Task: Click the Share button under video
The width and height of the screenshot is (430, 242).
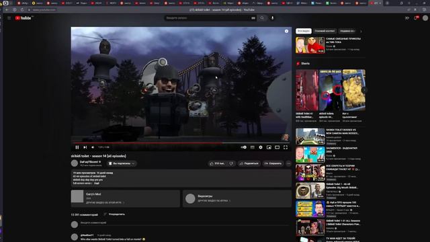Action: (x=249, y=163)
